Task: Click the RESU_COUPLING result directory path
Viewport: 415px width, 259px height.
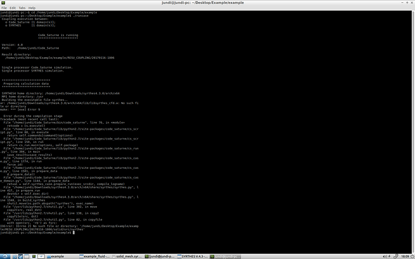Action: 60,58
